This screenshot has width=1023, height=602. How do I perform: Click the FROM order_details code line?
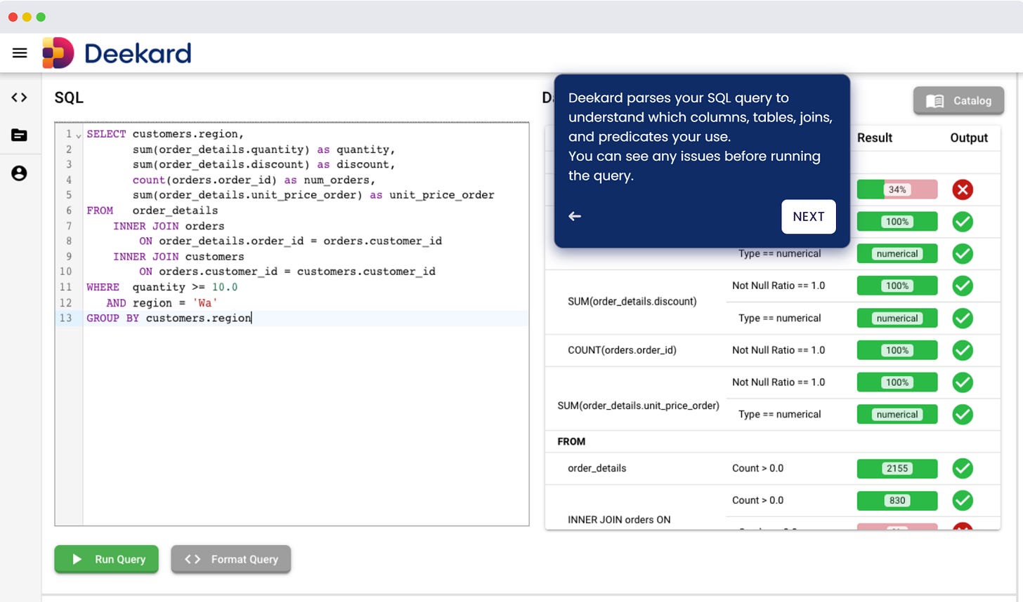[152, 210]
